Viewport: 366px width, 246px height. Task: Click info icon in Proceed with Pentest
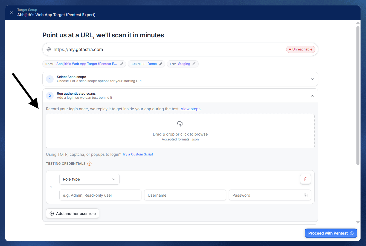click(x=352, y=233)
